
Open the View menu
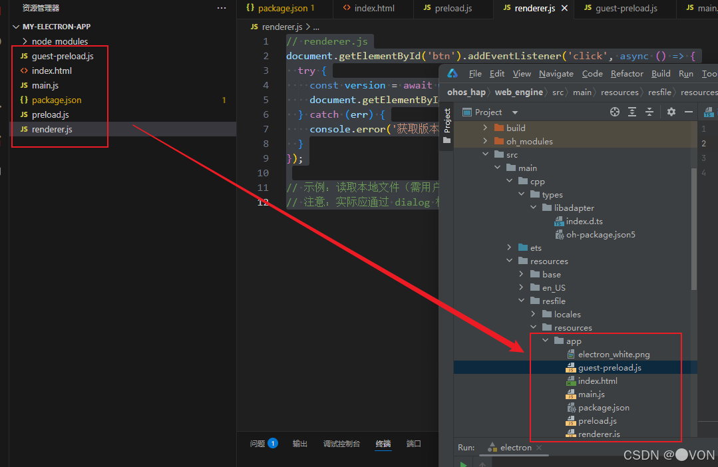tap(522, 74)
